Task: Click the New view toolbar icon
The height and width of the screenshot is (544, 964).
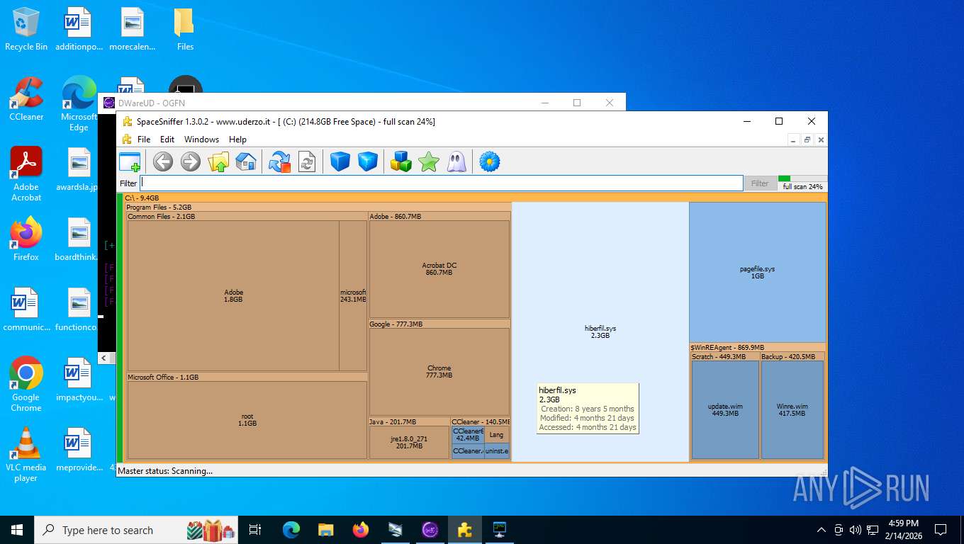Action: tap(130, 162)
